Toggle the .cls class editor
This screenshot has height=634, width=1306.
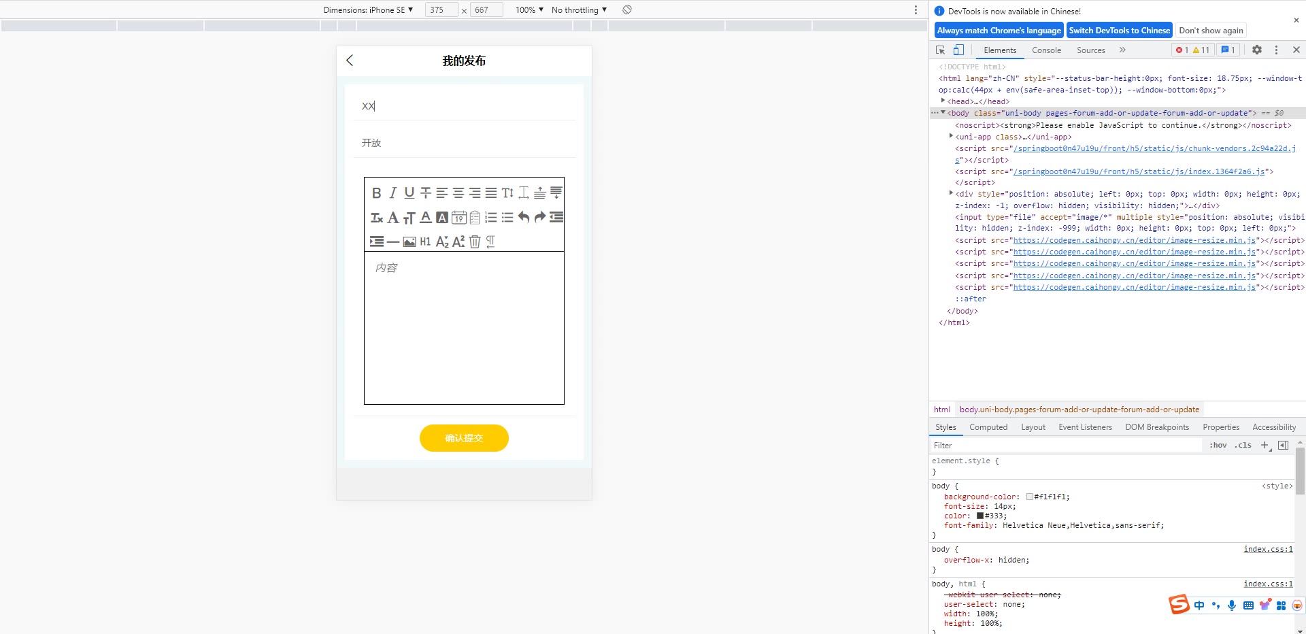[x=1244, y=446]
